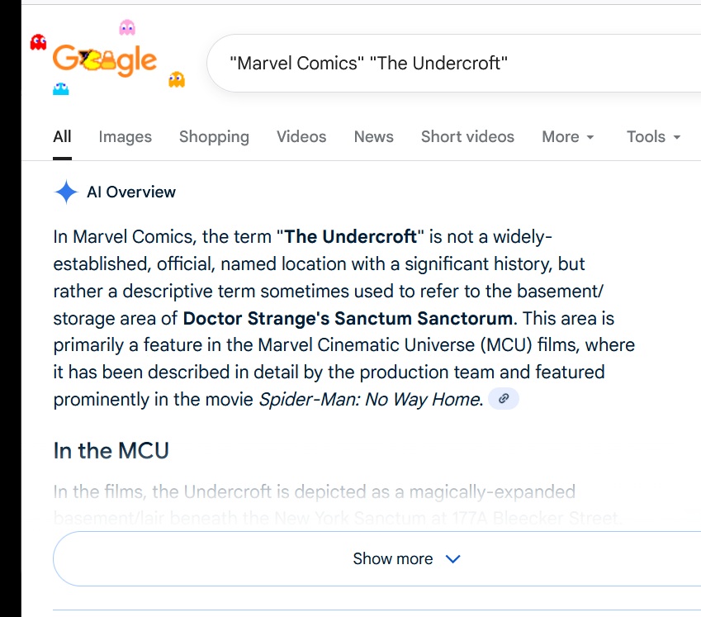The image size is (701, 617).
Task: Click the bold Sanctum Sanctorum text
Action: 348,318
